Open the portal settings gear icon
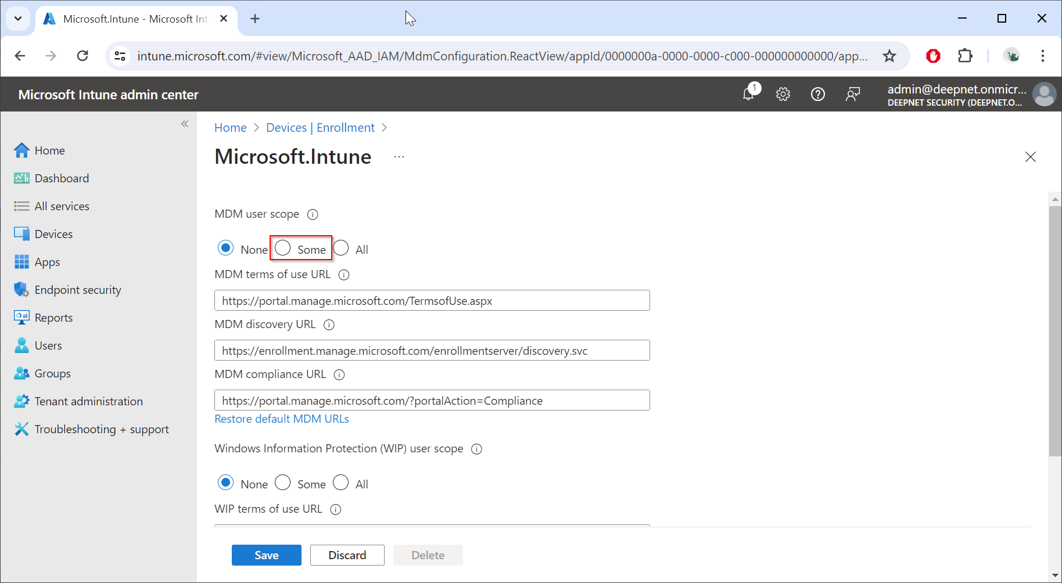 click(x=783, y=94)
